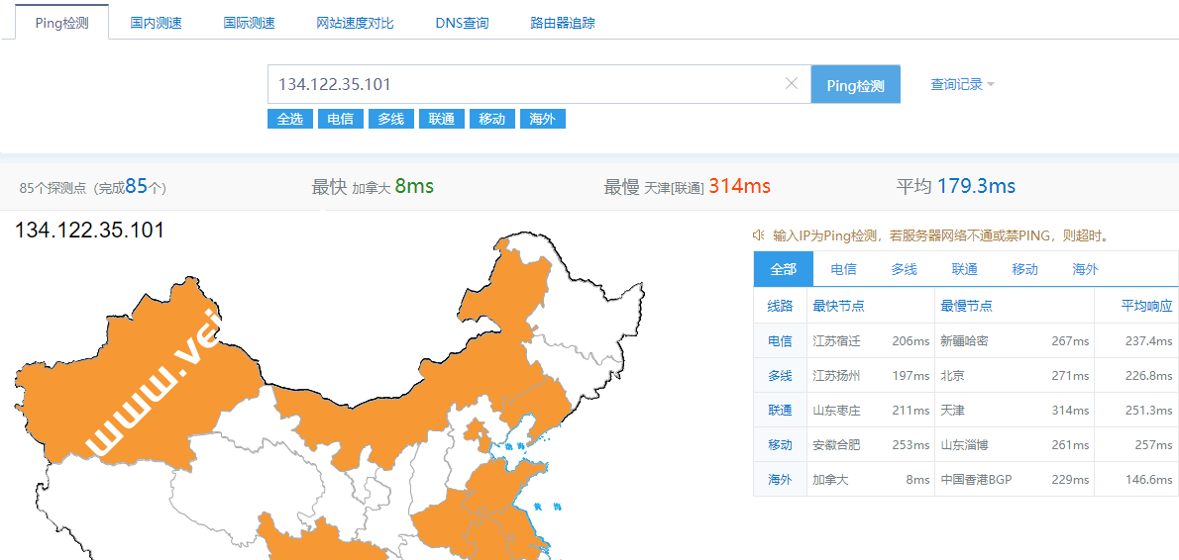Screen dimensions: 1179x560
Task: Click the 最快 8ms summary value
Action: [414, 186]
